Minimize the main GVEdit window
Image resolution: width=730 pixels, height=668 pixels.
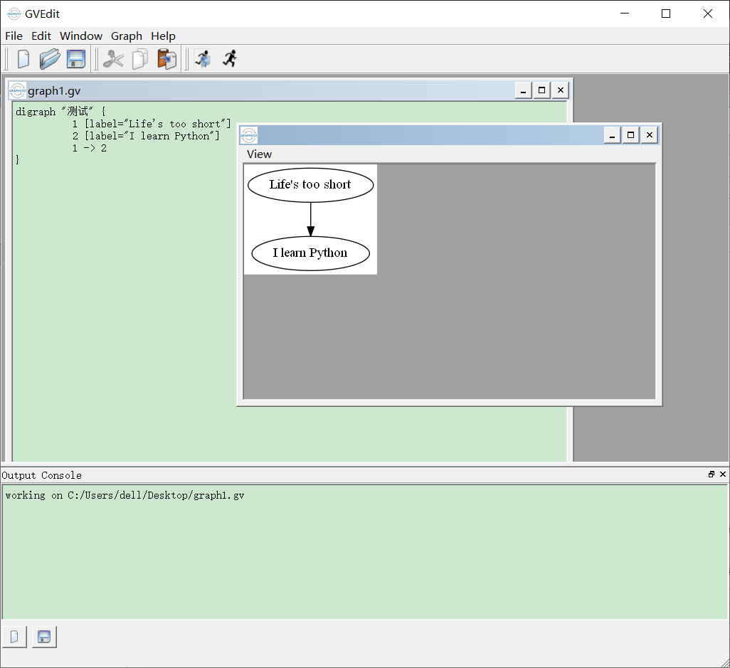(x=625, y=14)
